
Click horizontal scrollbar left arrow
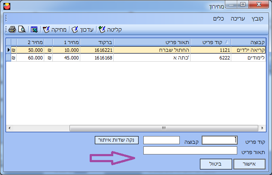pos(9,128)
